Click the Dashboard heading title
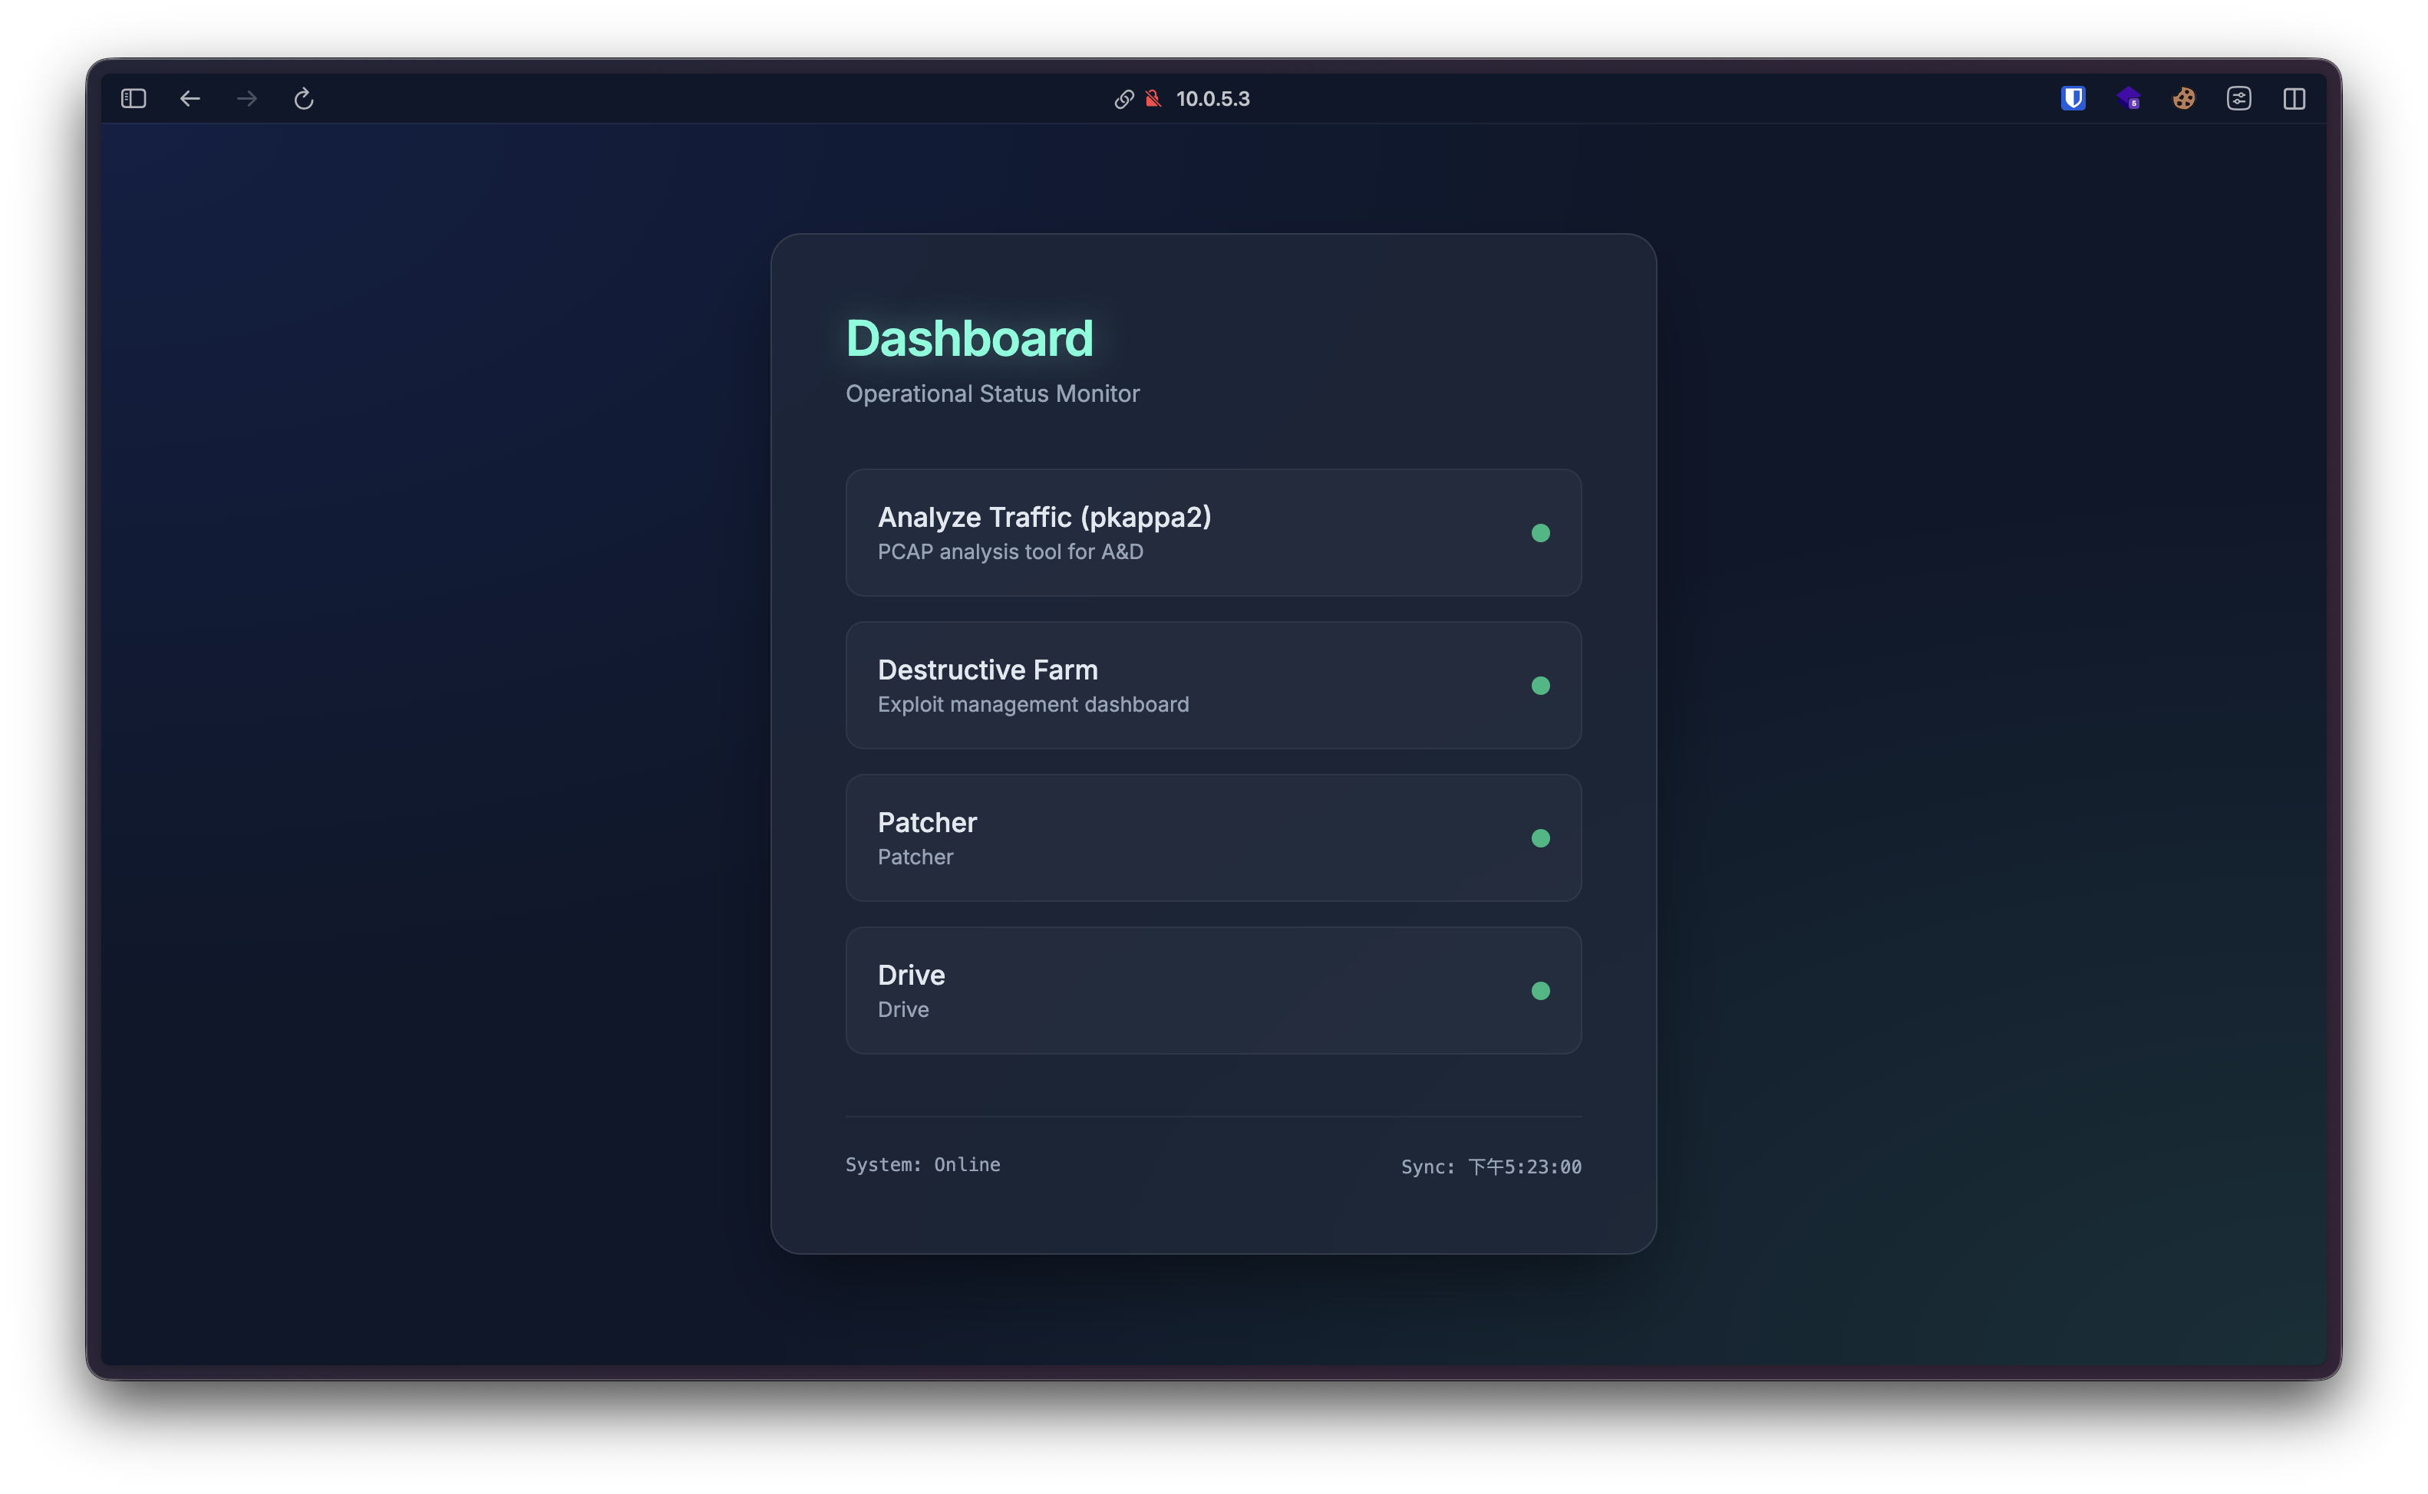This screenshot has width=2428, height=1494. point(969,338)
